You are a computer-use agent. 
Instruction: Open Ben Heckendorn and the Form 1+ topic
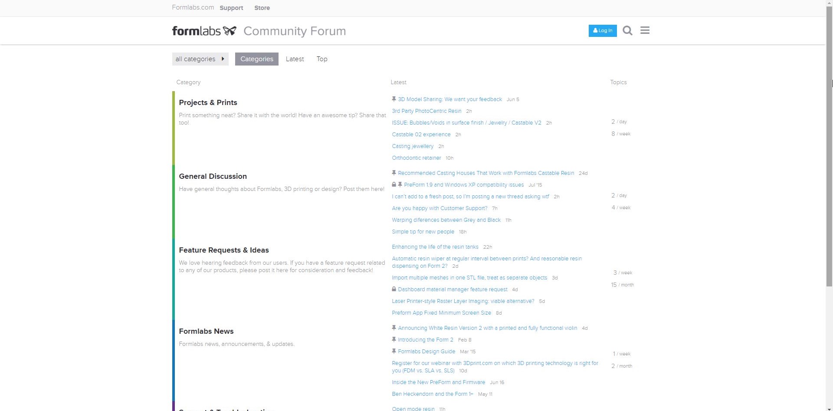tap(433, 394)
